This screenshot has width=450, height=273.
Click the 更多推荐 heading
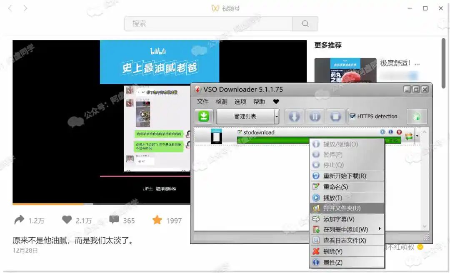pyautogui.click(x=328, y=45)
